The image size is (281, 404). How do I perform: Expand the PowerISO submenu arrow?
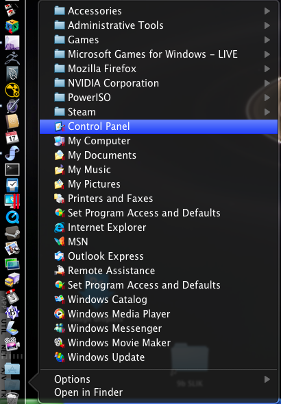267,98
